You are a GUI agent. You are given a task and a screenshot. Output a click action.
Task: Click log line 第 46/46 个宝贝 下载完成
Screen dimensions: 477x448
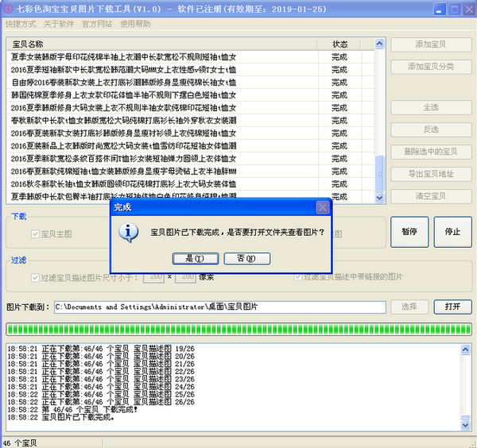pos(72,410)
